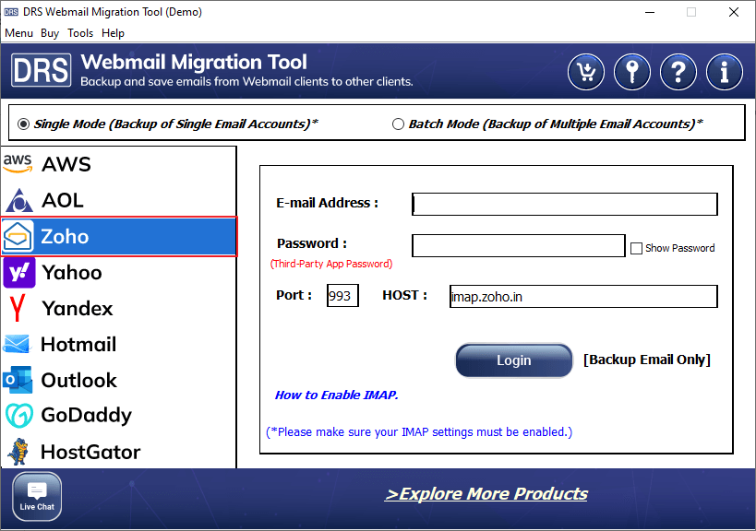Select AOL label in client list
This screenshot has width=756, height=531.
(63, 200)
